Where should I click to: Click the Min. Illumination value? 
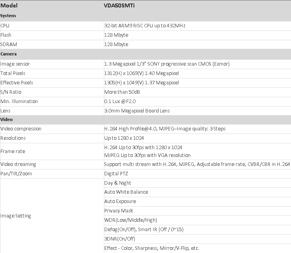(x=120, y=101)
